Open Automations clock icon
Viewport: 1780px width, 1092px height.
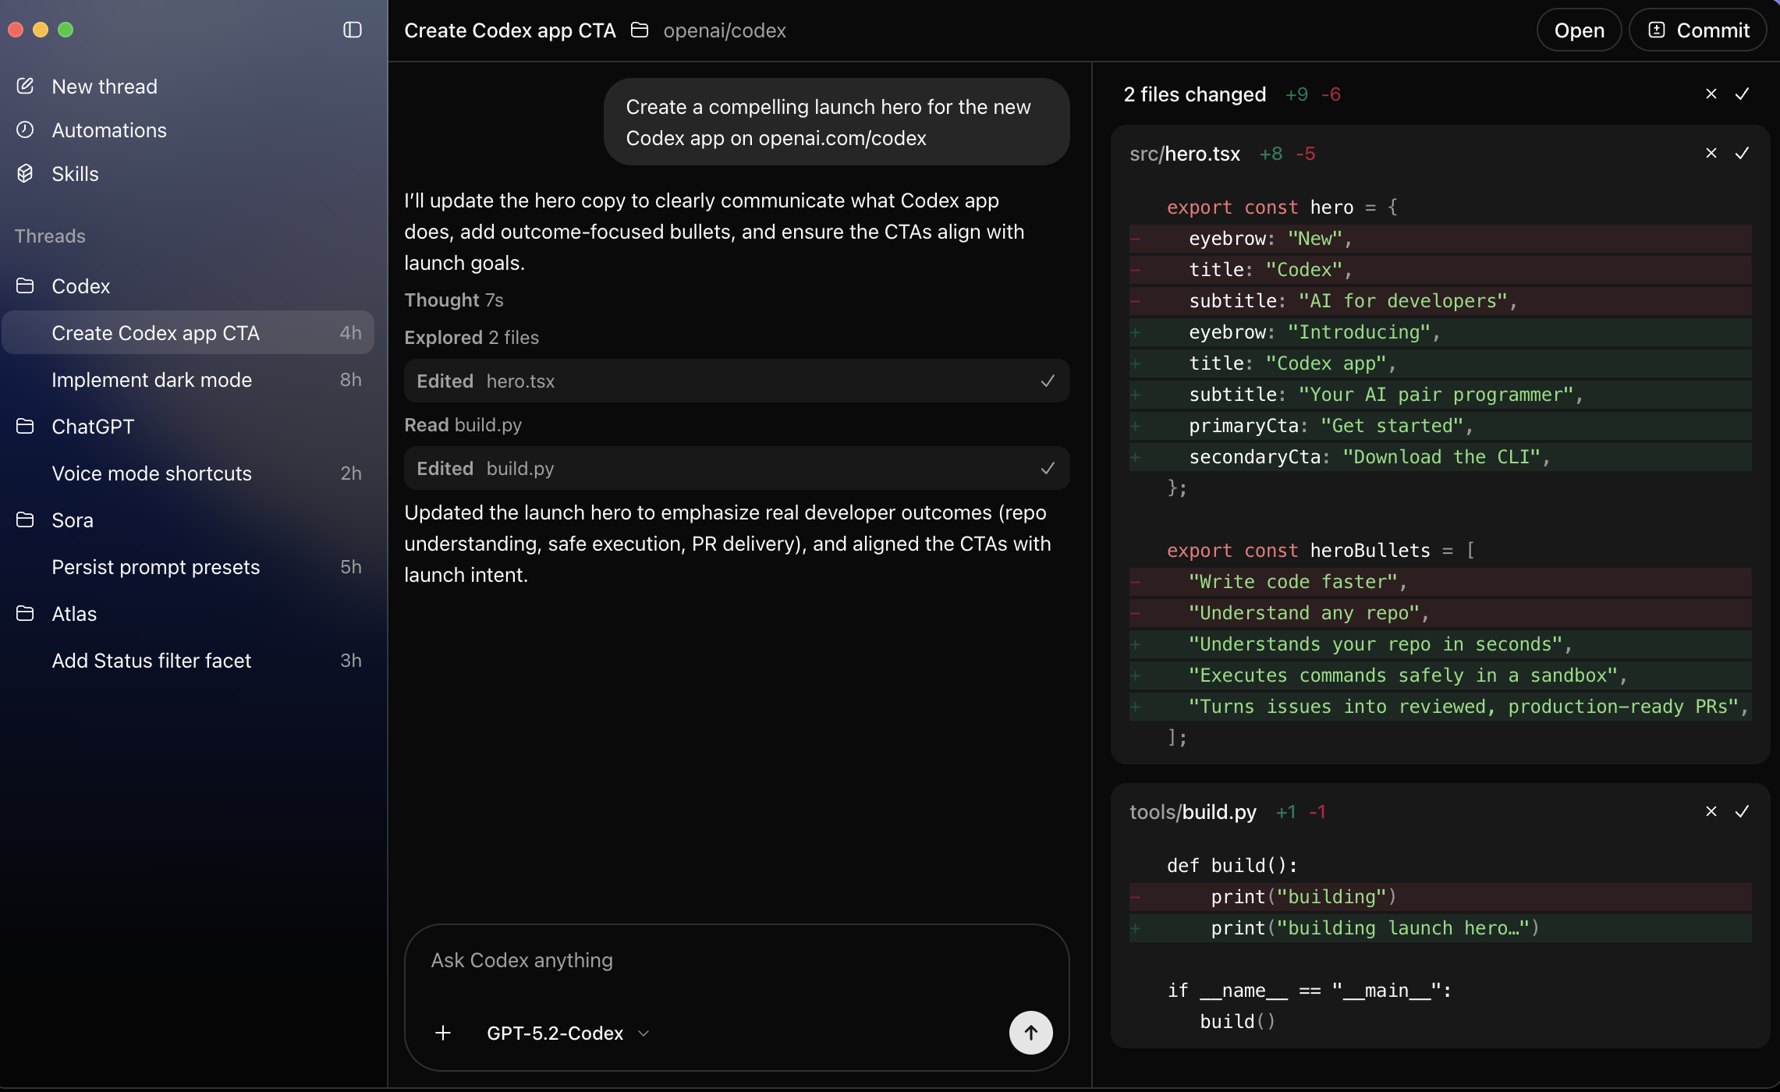tap(25, 129)
